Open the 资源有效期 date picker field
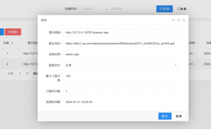 pyautogui.click(x=121, y=102)
